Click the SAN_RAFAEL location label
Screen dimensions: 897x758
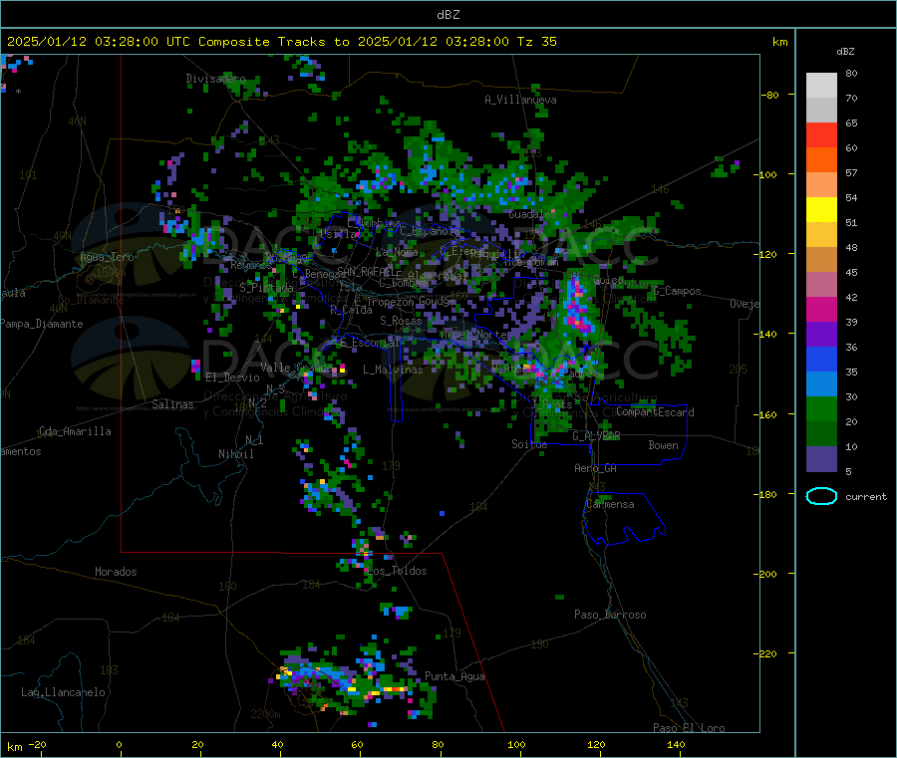click(x=364, y=271)
